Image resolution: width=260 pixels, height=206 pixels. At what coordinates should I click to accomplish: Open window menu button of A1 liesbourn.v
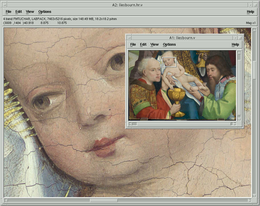tap(129, 38)
